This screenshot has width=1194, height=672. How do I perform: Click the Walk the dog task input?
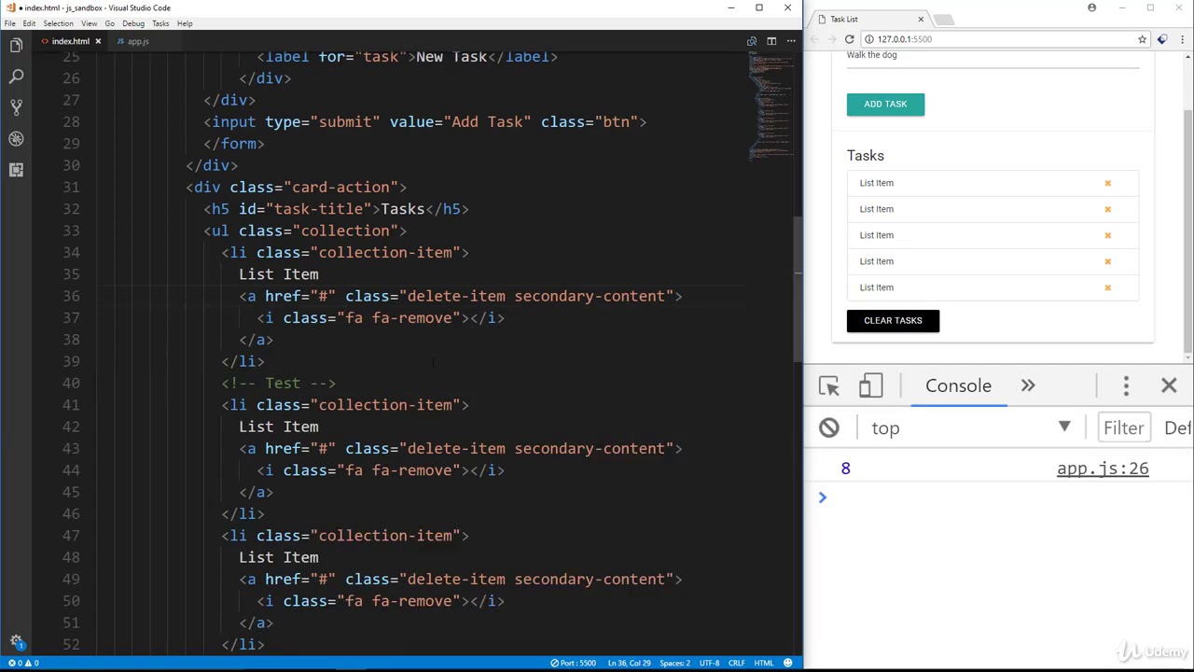click(x=993, y=56)
